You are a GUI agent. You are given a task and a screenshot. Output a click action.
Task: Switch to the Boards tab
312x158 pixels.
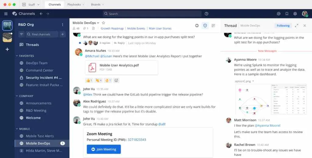96,5
